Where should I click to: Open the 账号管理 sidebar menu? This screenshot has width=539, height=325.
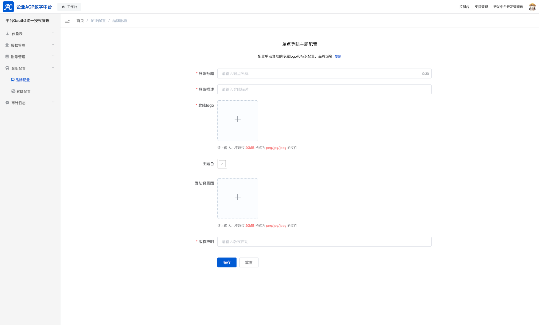(18, 57)
